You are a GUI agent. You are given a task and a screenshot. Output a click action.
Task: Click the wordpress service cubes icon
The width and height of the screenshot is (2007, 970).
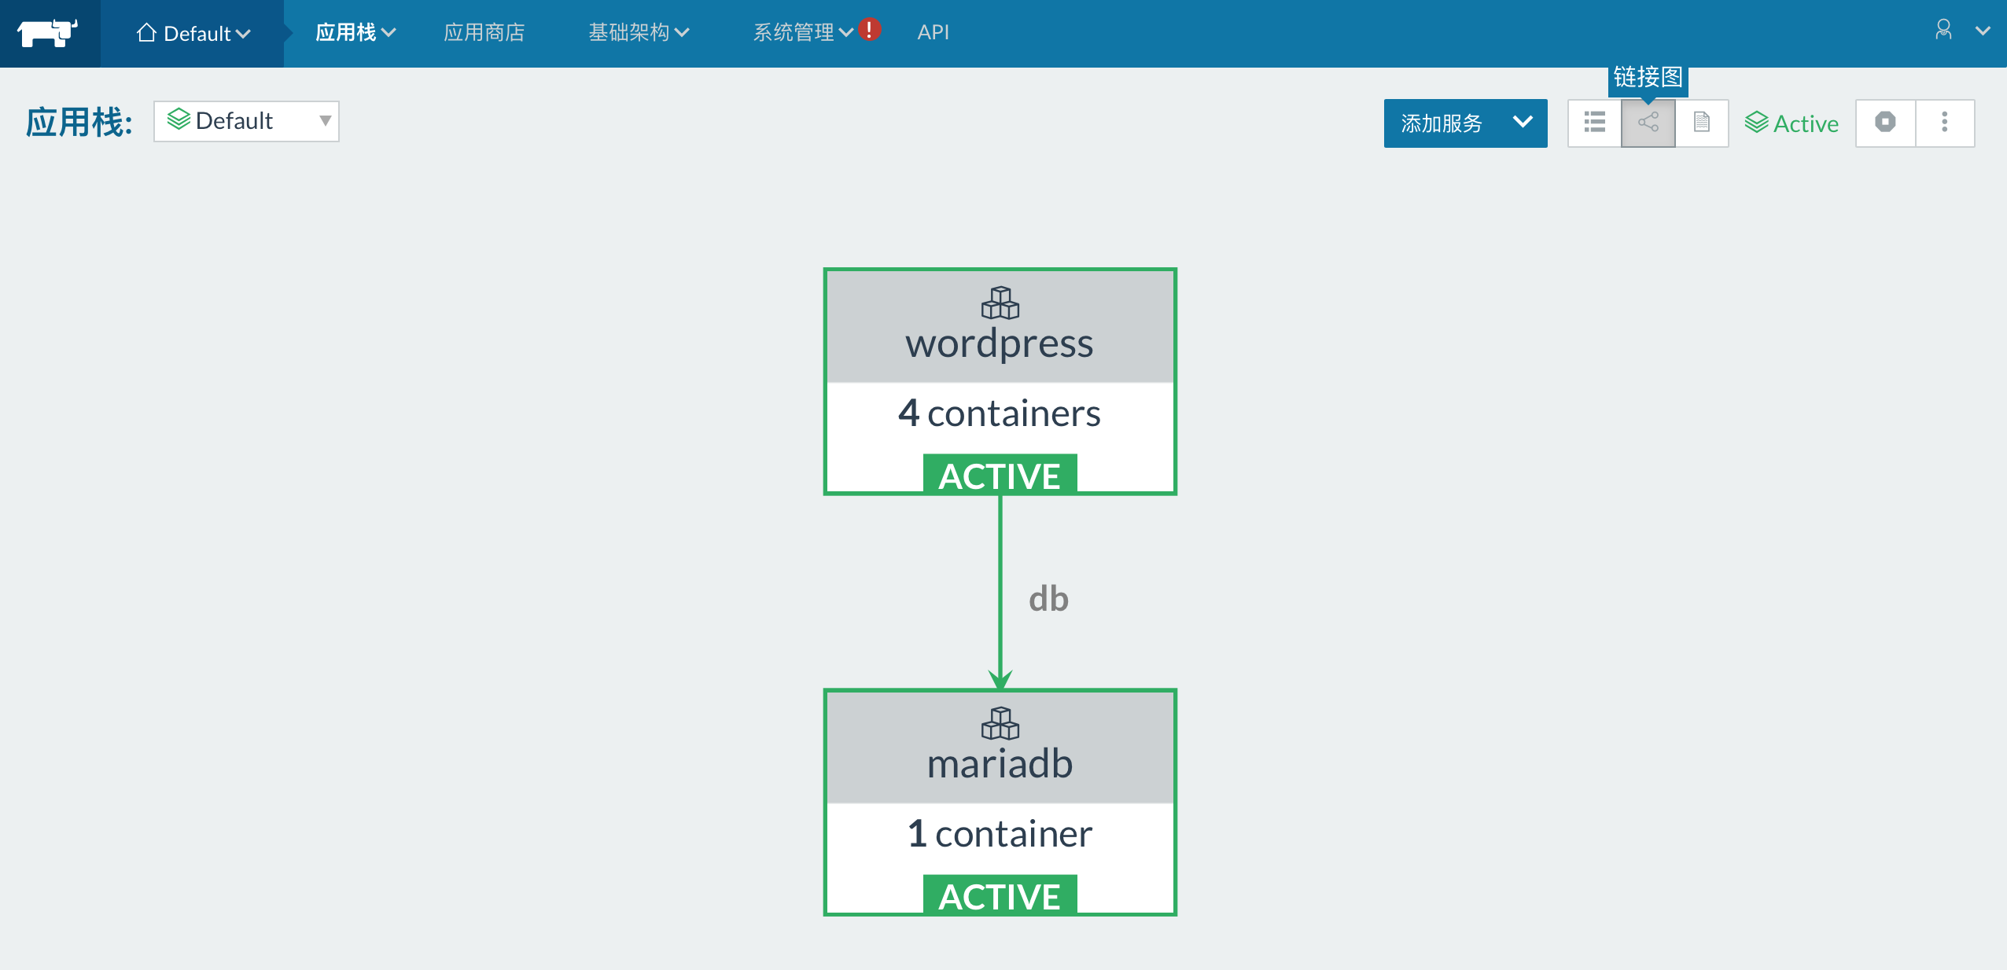1000,303
